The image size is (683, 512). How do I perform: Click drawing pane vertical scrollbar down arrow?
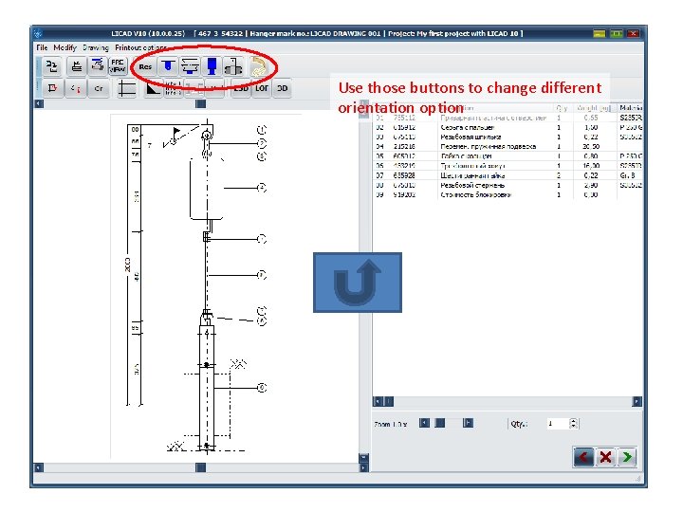(x=364, y=458)
